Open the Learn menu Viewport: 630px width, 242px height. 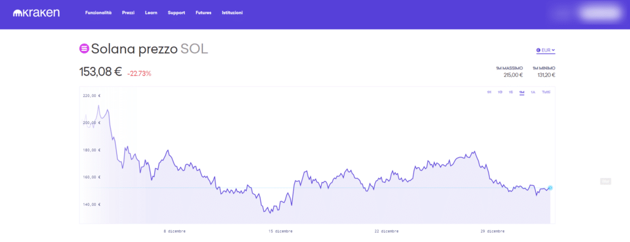(x=151, y=13)
